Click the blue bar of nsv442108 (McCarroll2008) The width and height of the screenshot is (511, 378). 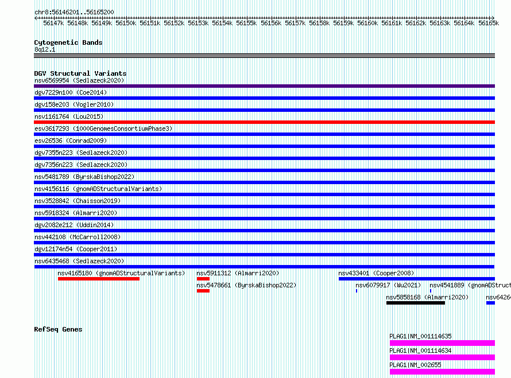pyautogui.click(x=264, y=243)
